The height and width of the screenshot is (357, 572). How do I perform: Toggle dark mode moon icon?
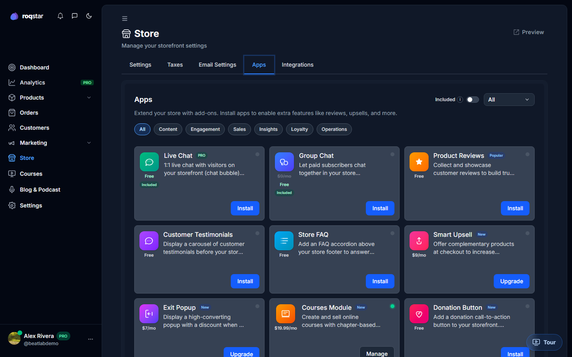[x=89, y=16]
